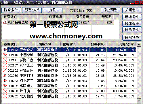This screenshot has width=143, height=104.
Task: Select row 600436 片仔癀
Action: 69,91
